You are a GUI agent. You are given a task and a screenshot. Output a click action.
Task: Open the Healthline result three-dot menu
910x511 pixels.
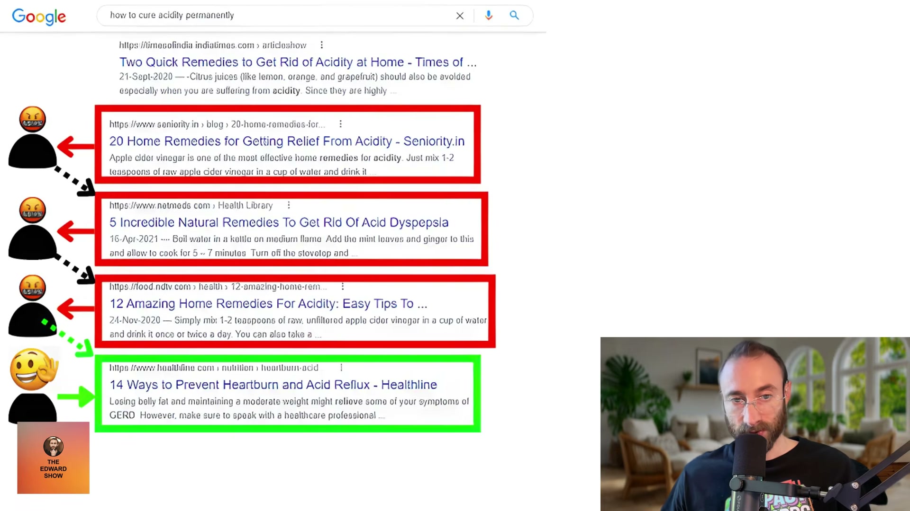(341, 368)
